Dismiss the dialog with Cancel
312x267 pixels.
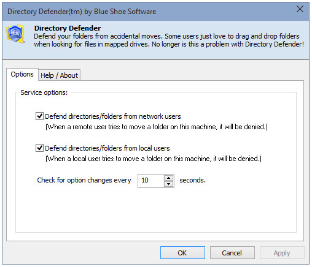pyautogui.click(x=232, y=253)
